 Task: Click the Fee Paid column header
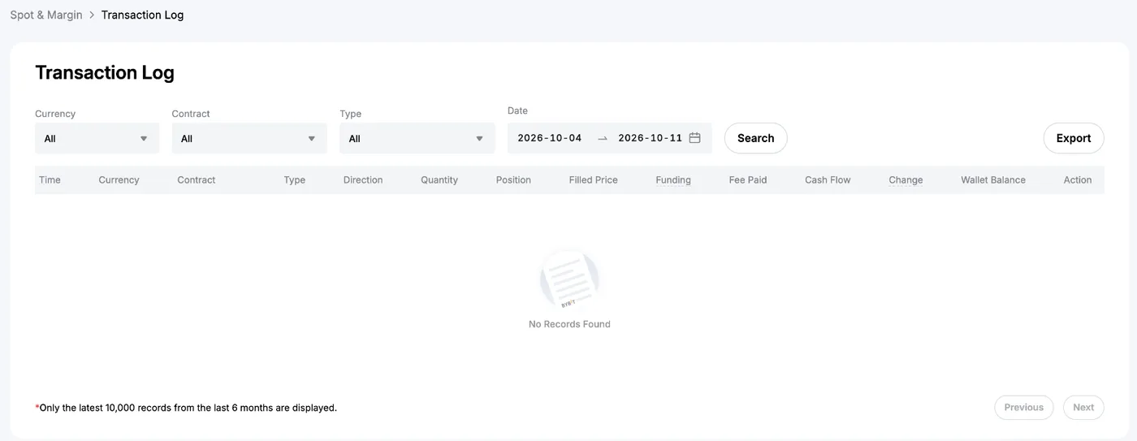748,180
